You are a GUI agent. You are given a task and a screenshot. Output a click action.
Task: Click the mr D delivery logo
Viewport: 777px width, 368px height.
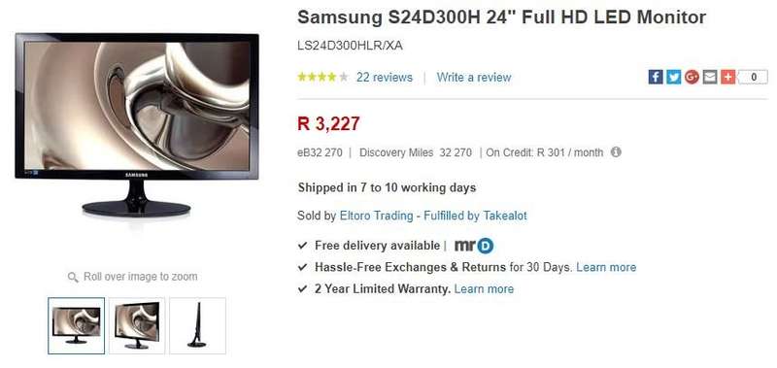pyautogui.click(x=474, y=246)
